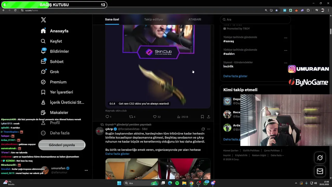Screen dimensions: 332x187
Task: Open Makaleler in sidebar
Action: coord(55,112)
